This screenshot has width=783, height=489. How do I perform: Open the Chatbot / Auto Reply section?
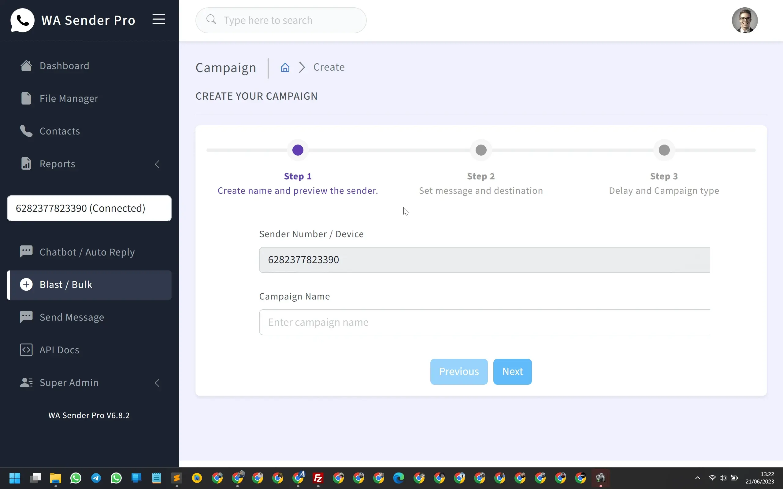[87, 252]
